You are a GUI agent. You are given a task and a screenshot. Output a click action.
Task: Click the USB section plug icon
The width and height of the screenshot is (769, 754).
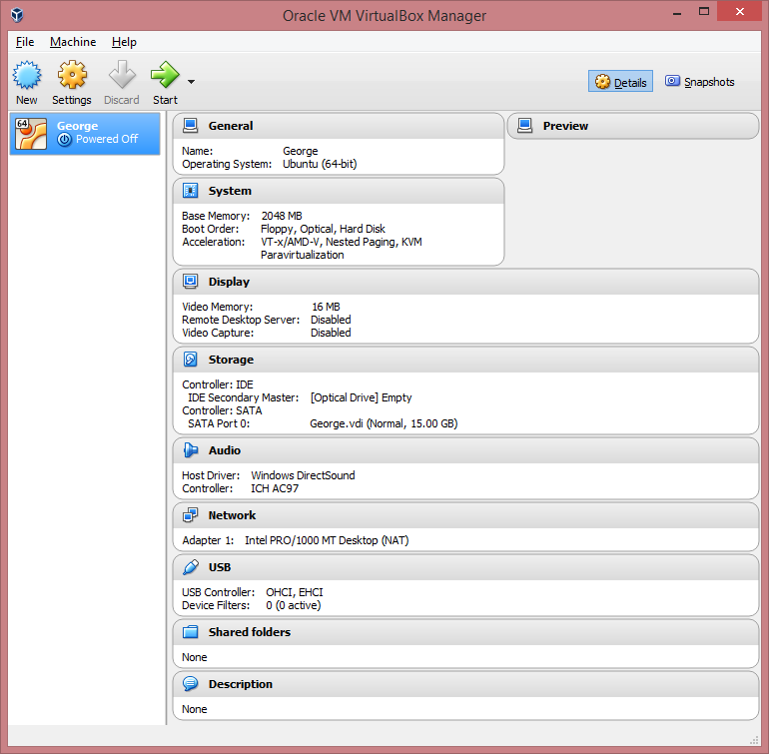tap(191, 567)
